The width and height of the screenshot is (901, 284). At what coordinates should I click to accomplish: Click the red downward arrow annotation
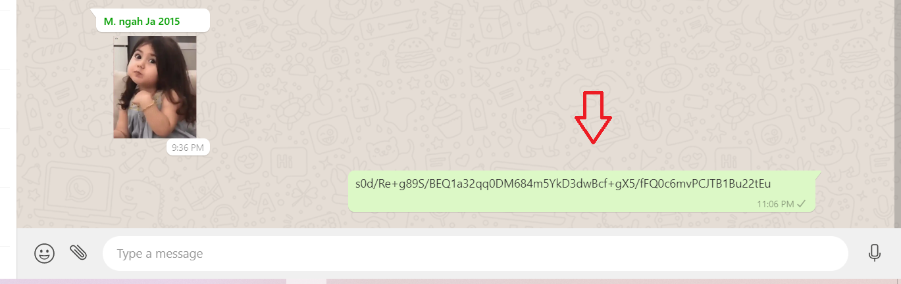(593, 118)
